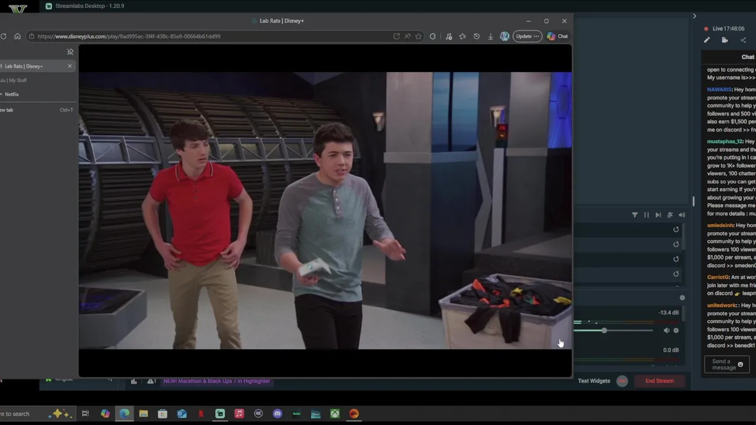Open browser History
756x425 pixels.
click(x=477, y=36)
